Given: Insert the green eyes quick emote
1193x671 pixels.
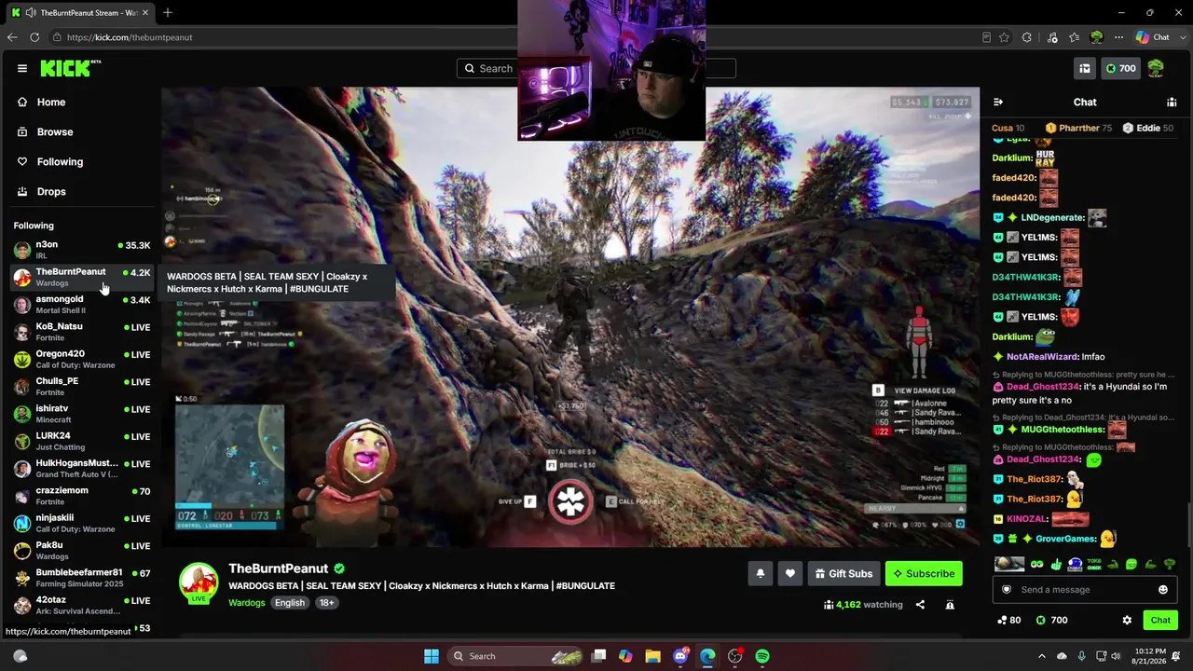Looking at the screenshot, I should [1036, 564].
